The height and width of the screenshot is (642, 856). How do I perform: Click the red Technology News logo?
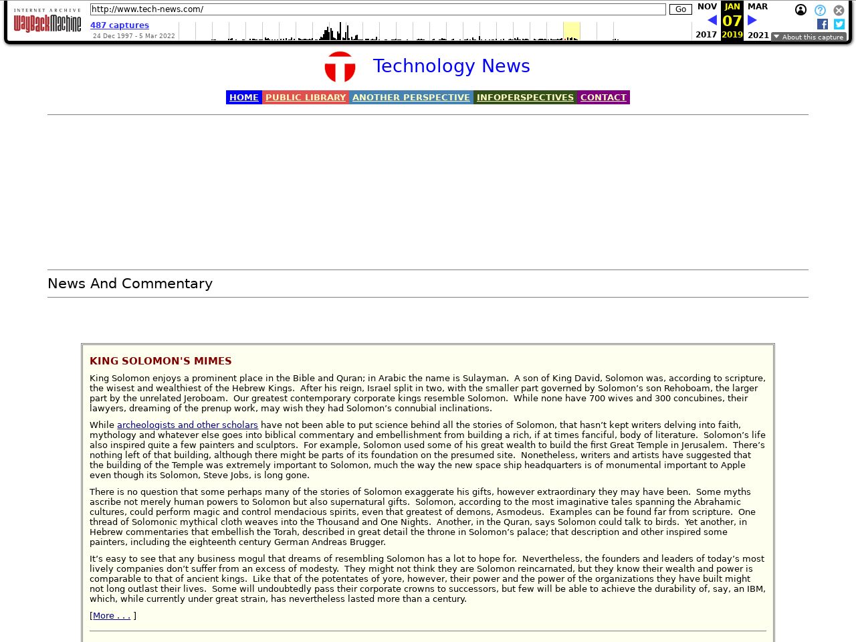click(x=340, y=67)
